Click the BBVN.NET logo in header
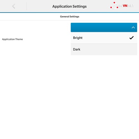The width and height of the screenshot is (139, 139). 122,6
